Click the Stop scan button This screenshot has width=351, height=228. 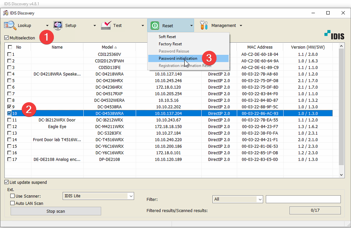(x=56, y=211)
